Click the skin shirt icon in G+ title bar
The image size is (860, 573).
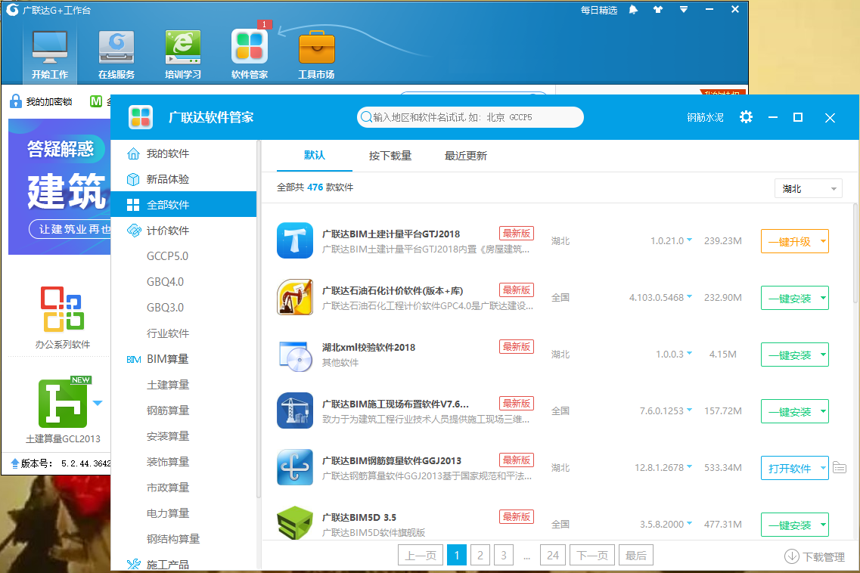657,10
